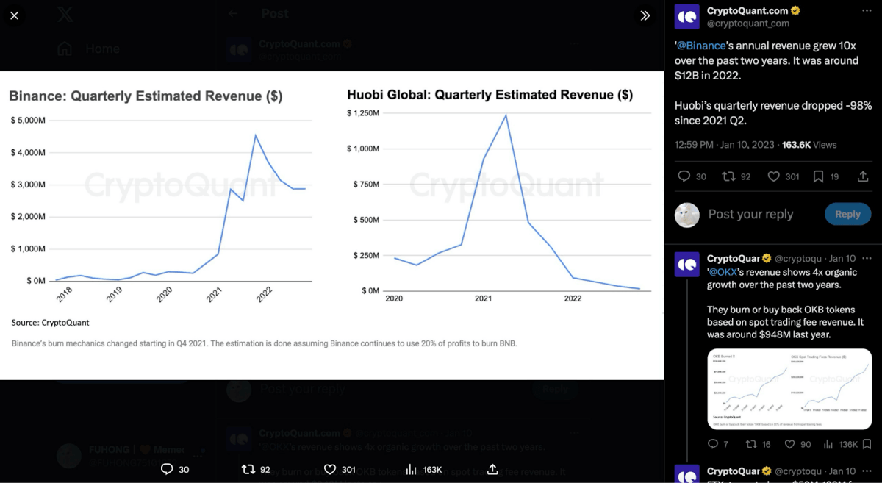Share main post via sidebar share icon

coord(864,176)
